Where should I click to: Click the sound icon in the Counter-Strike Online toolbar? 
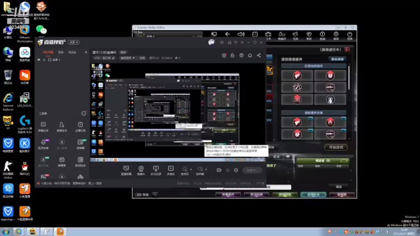click(x=241, y=34)
